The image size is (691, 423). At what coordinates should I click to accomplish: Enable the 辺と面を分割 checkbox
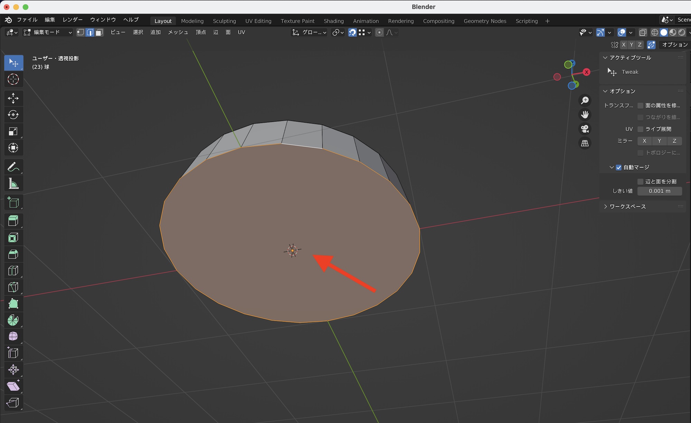[x=640, y=182]
